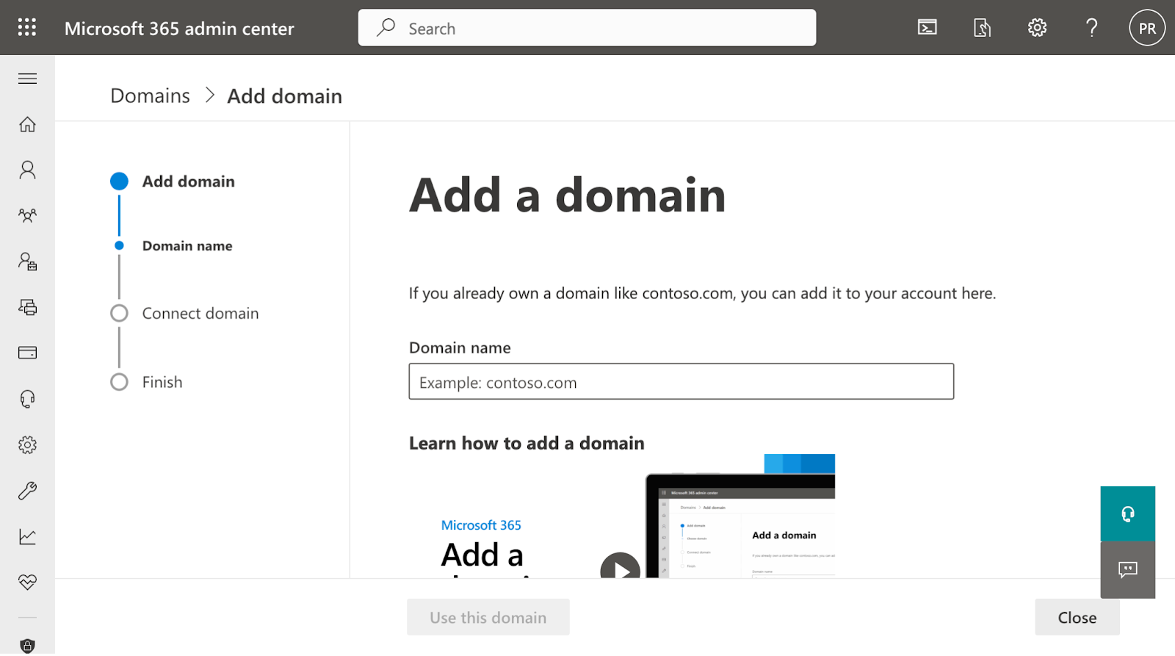Click Microsoft 365 text in video
Image resolution: width=1175 pixels, height=656 pixels.
click(481, 525)
